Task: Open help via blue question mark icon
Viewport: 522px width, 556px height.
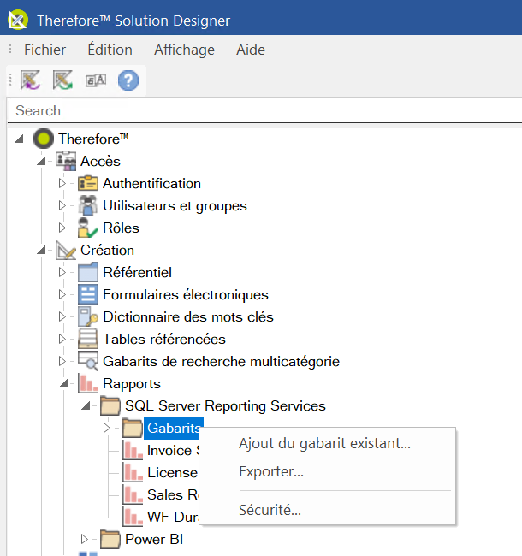Action: (128, 80)
